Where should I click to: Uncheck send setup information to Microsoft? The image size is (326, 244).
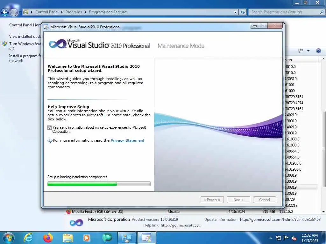coord(49,127)
